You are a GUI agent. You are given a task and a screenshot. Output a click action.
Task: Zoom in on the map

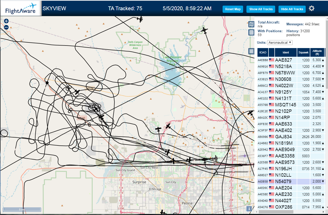(x=6, y=21)
